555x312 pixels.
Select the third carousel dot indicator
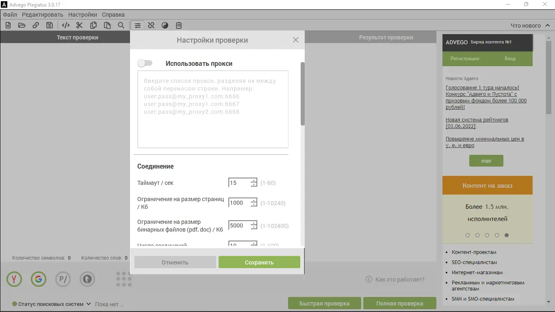[487, 235]
